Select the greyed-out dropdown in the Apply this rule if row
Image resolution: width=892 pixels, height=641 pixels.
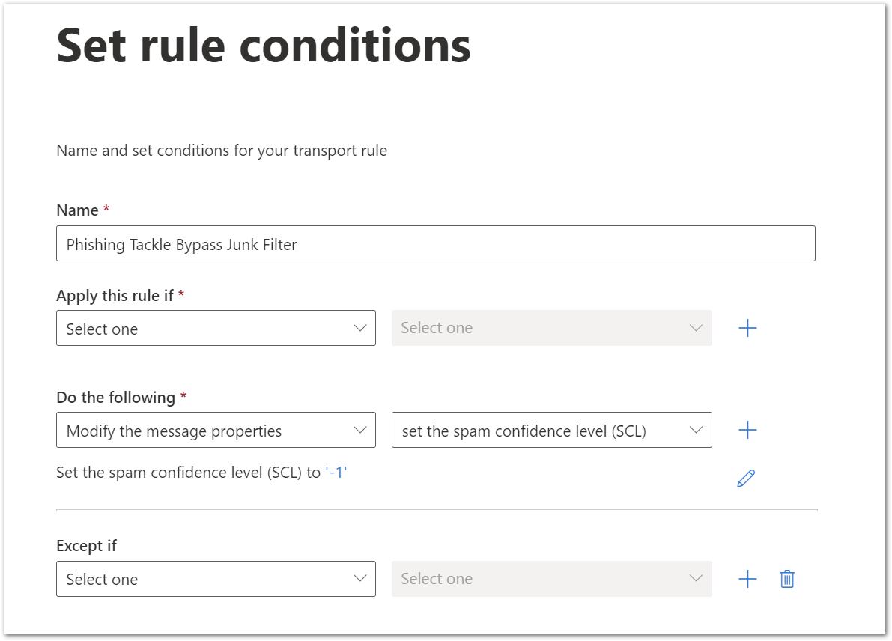tap(552, 328)
